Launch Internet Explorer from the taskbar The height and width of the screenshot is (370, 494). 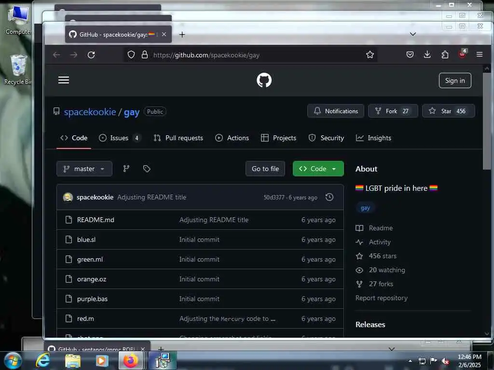pos(42,360)
